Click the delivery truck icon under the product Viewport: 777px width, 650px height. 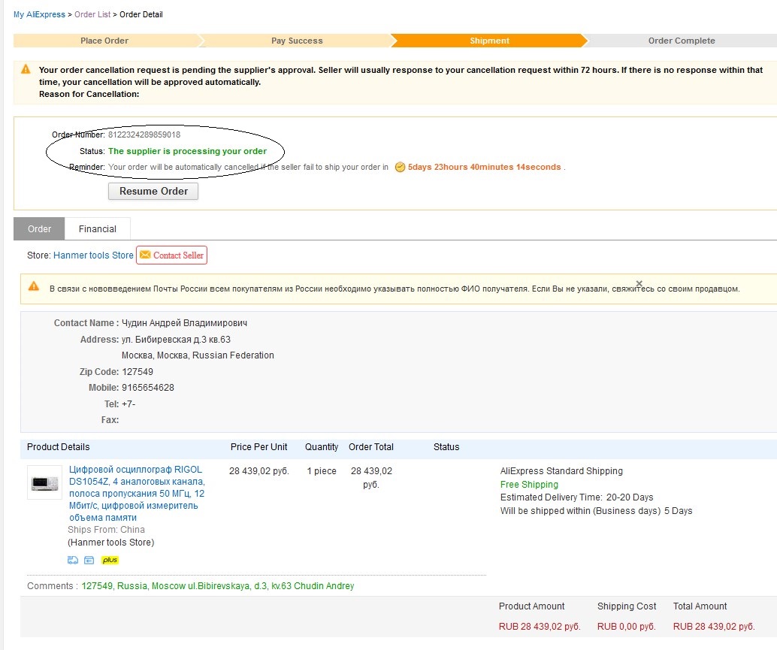(x=73, y=560)
